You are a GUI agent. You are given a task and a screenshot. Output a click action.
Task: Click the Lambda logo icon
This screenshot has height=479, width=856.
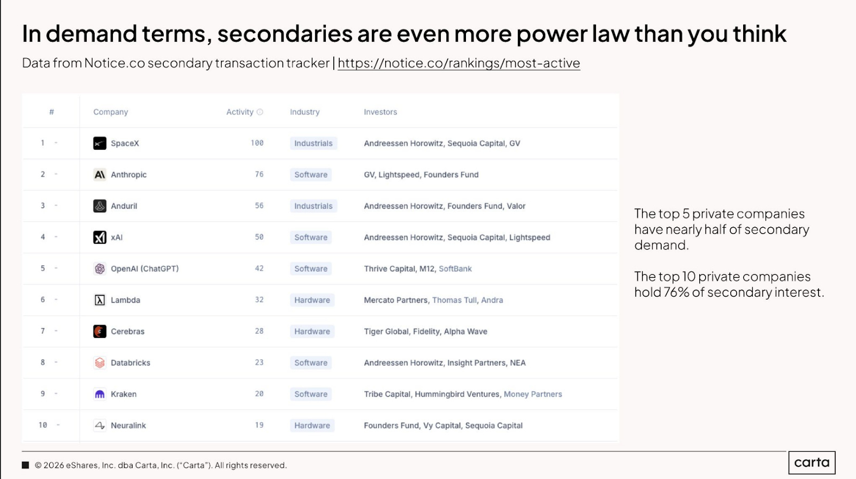pos(100,300)
